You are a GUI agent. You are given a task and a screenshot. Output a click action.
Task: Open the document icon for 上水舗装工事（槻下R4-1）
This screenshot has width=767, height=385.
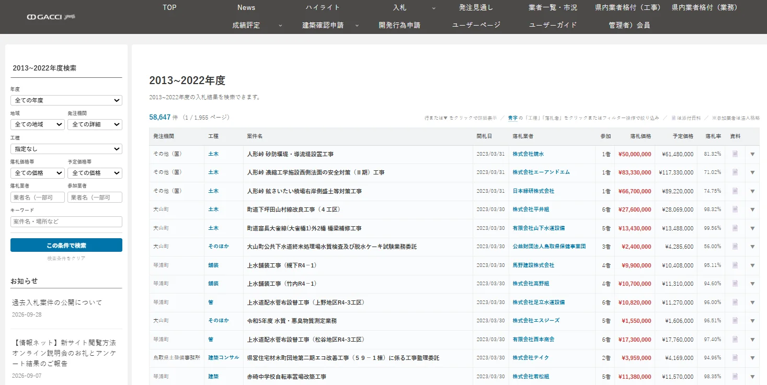click(735, 265)
